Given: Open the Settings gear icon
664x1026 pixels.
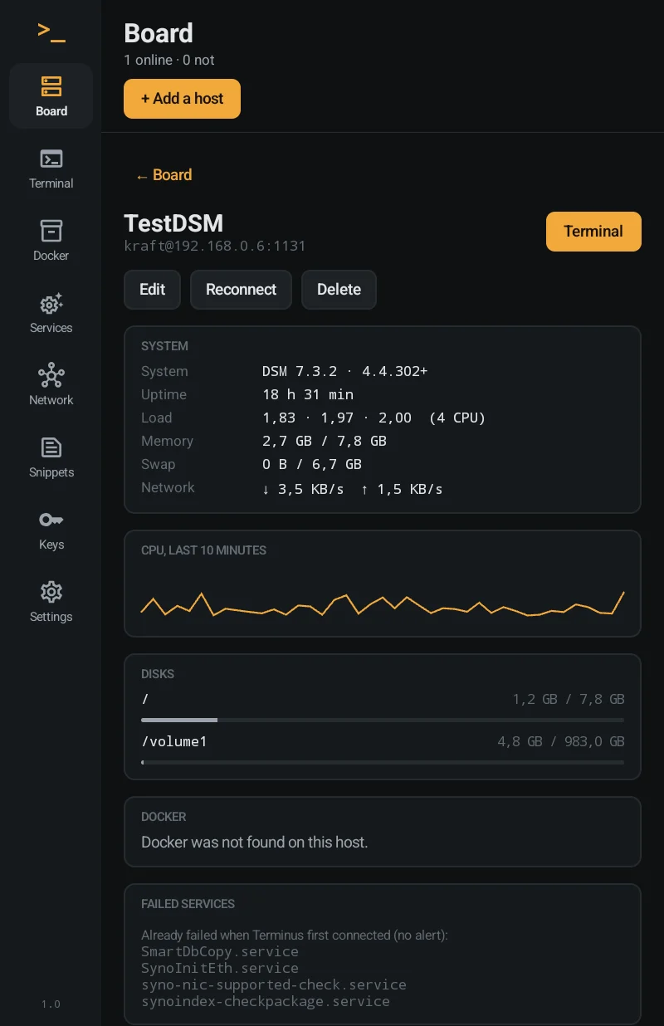Looking at the screenshot, I should [51, 592].
